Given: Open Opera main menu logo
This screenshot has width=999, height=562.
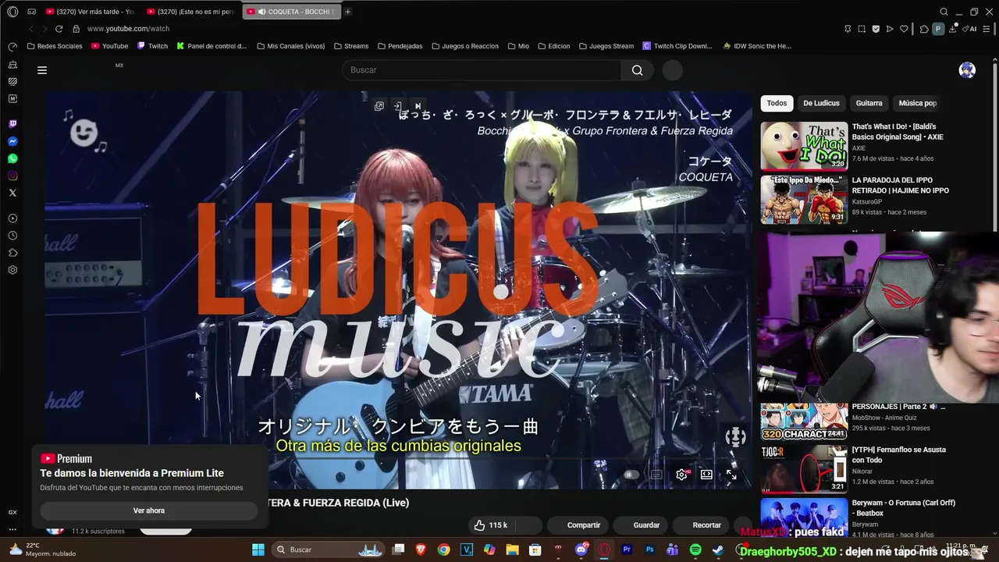Looking at the screenshot, I should 12,12.
